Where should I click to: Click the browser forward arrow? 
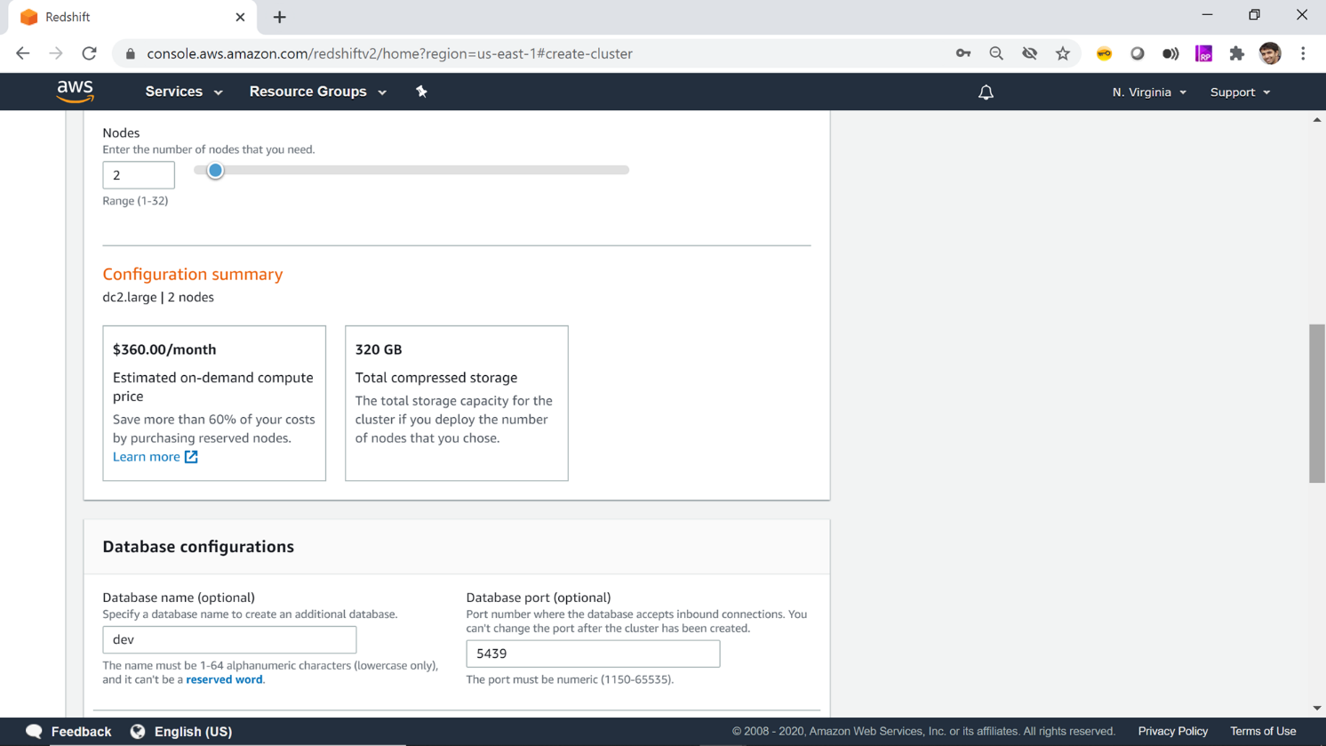coord(56,53)
